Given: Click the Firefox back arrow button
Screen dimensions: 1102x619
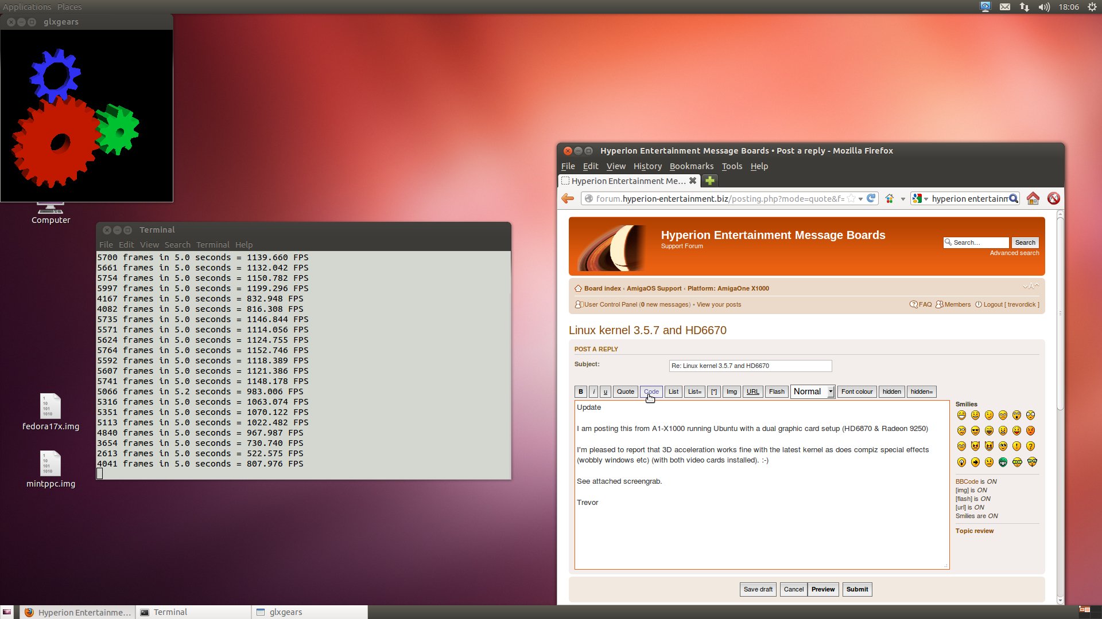Looking at the screenshot, I should [x=568, y=198].
